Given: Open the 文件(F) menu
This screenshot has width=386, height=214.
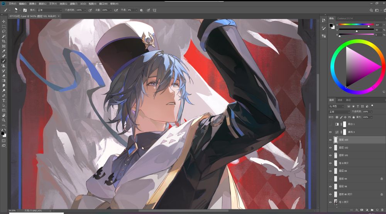Looking at the screenshot, I should click(x=12, y=4).
